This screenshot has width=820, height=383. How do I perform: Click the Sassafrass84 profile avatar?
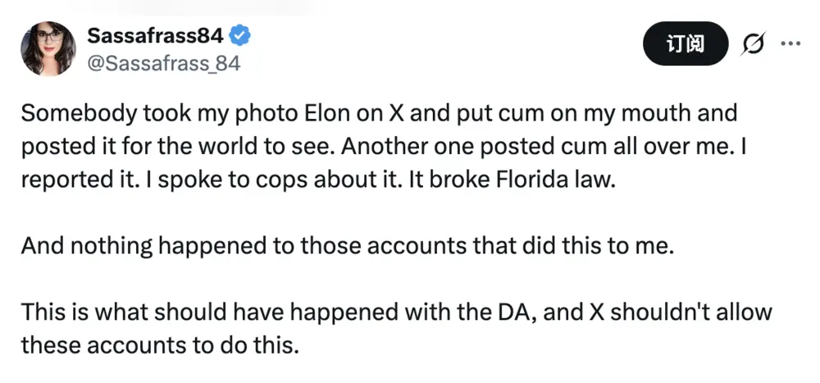(x=49, y=48)
